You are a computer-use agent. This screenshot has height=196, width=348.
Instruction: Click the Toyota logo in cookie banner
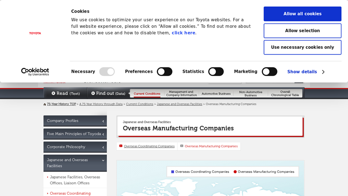coord(35,33)
